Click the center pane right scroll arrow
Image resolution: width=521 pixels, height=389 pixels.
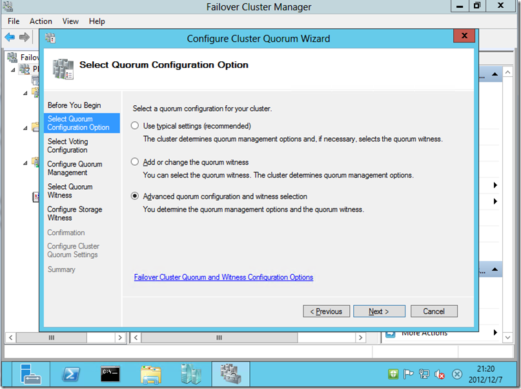click(360, 337)
